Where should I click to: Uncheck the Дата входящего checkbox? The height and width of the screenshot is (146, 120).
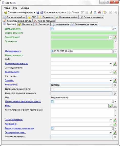click(52, 51)
